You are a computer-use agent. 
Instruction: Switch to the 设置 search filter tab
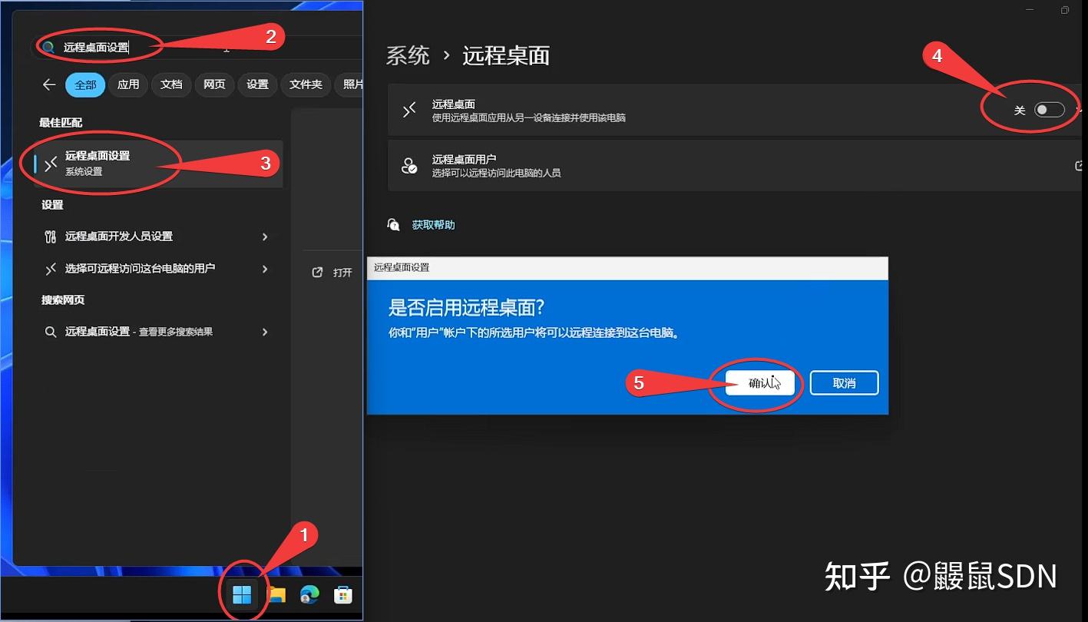tap(257, 84)
